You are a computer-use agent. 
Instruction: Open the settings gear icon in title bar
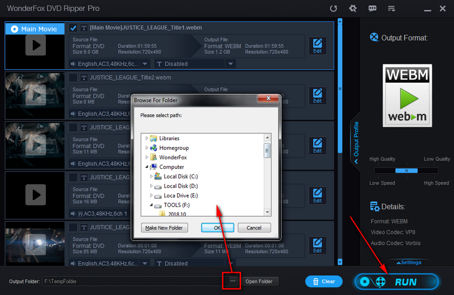click(x=353, y=9)
